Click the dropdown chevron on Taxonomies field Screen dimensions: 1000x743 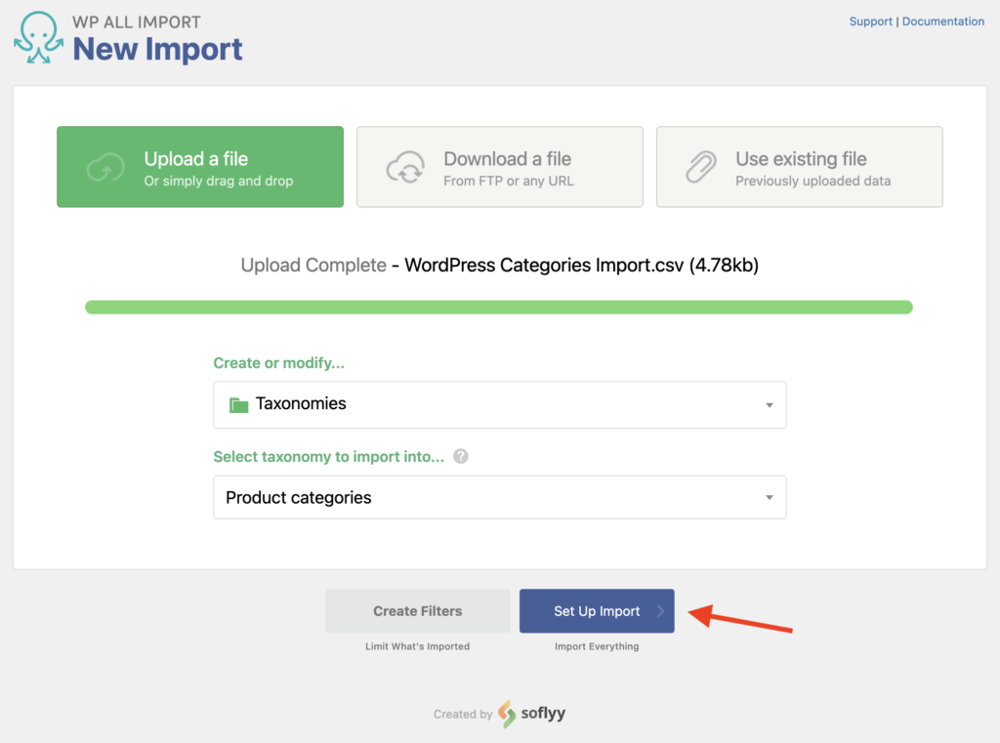771,404
